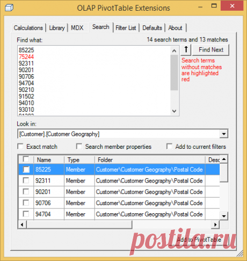The width and height of the screenshot is (247, 261).
Task: Click the Find what scroll down arrow
Action: click(x=174, y=111)
